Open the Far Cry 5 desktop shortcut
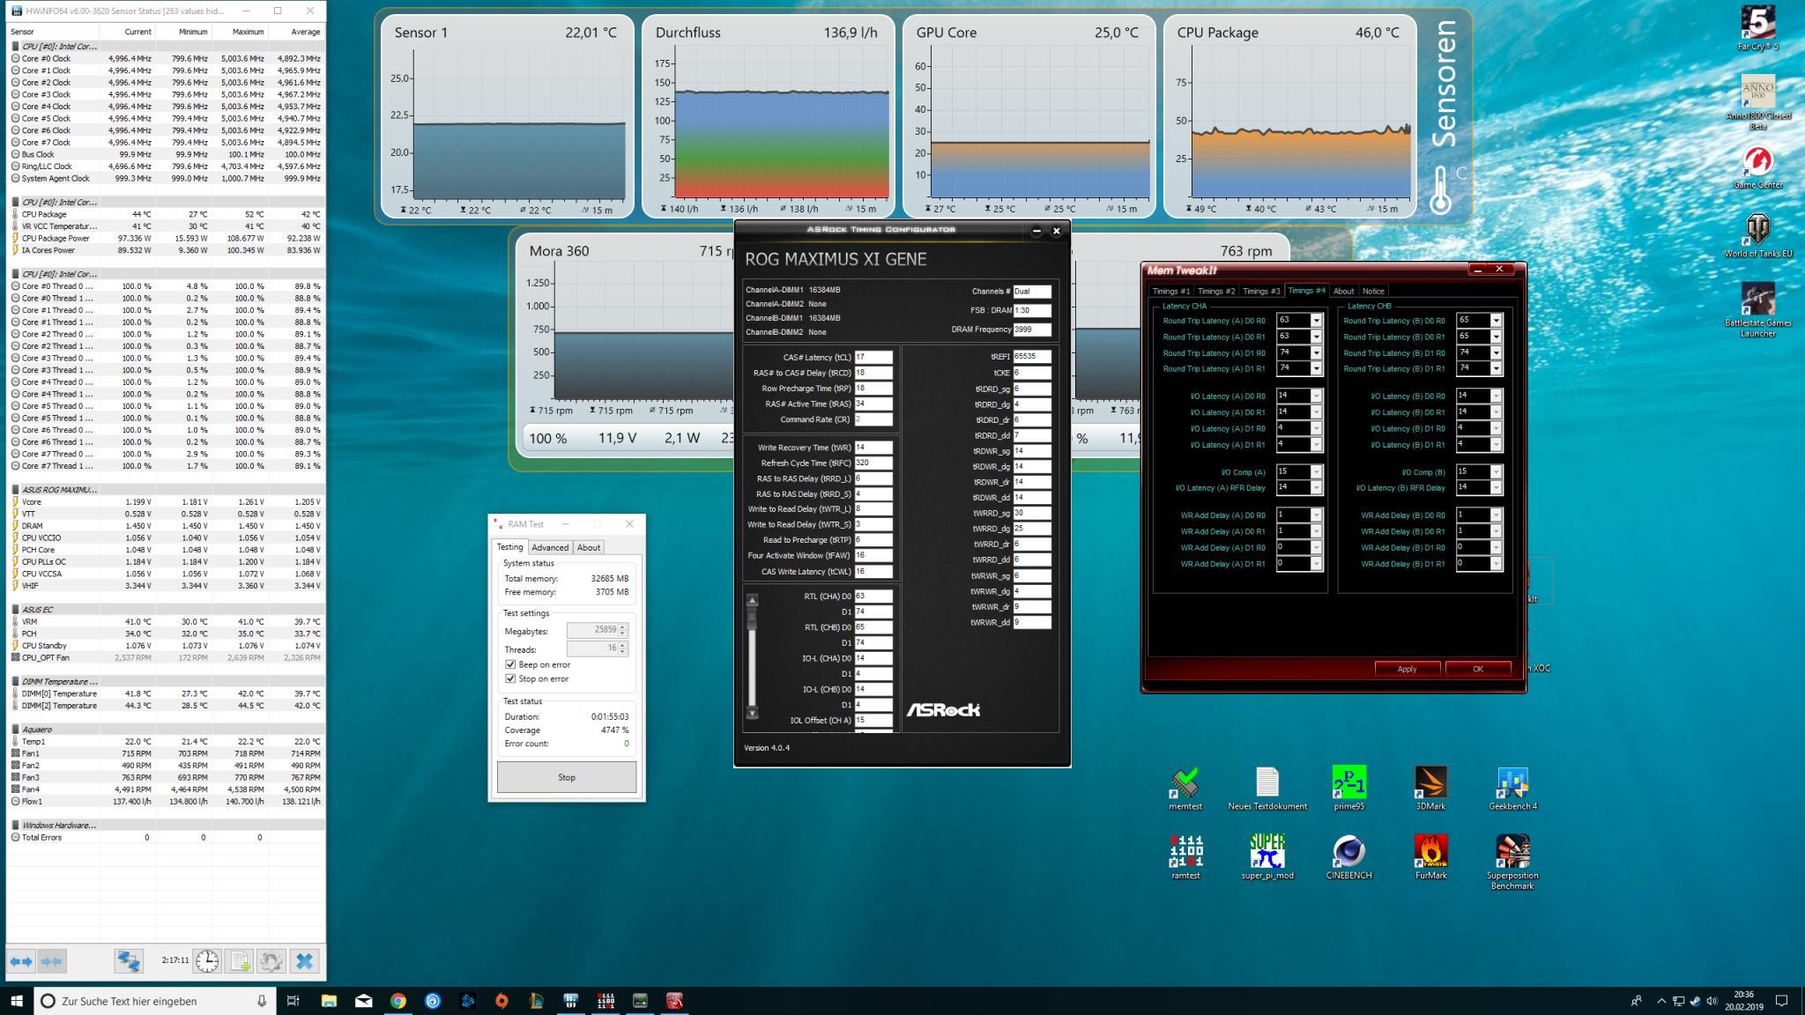The width and height of the screenshot is (1805, 1015). [1757, 28]
